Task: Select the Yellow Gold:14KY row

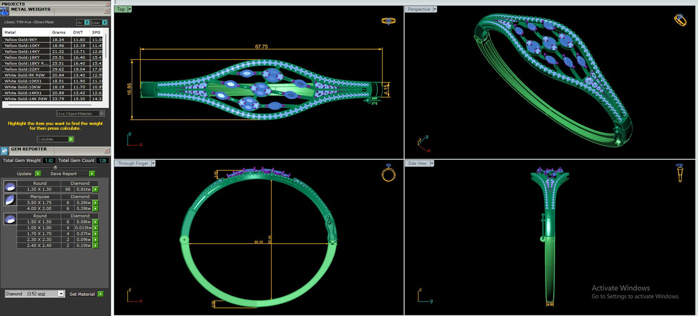Action: tap(52, 51)
